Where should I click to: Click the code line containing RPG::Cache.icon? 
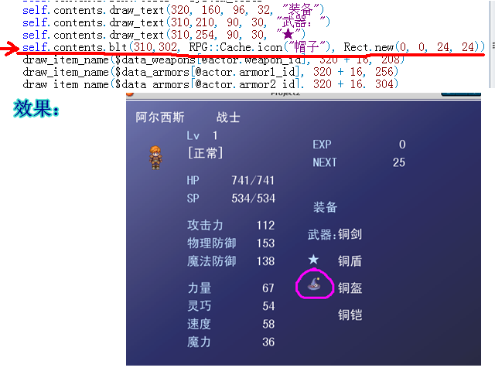[254, 47]
